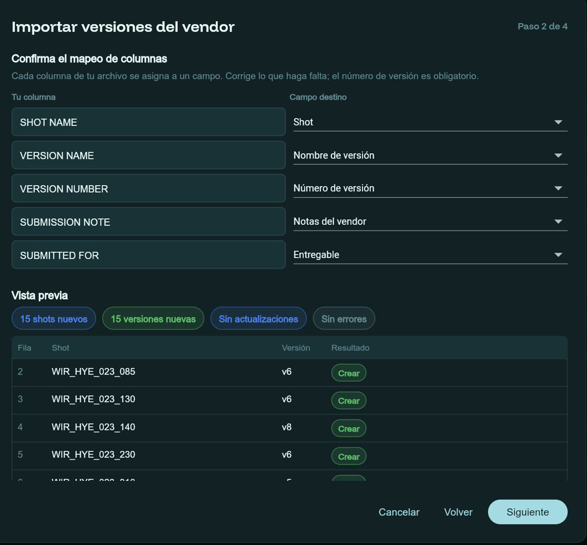
Task: Click the Crear badge for WIR_HYE_023_130
Action: pyautogui.click(x=348, y=401)
